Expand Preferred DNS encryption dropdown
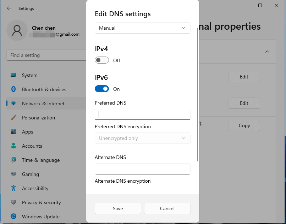Image resolution: width=286 pixels, height=224 pixels. click(142, 138)
